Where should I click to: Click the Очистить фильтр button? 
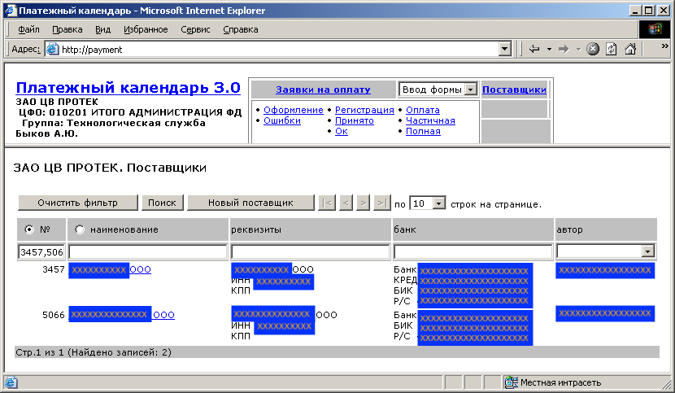click(78, 203)
